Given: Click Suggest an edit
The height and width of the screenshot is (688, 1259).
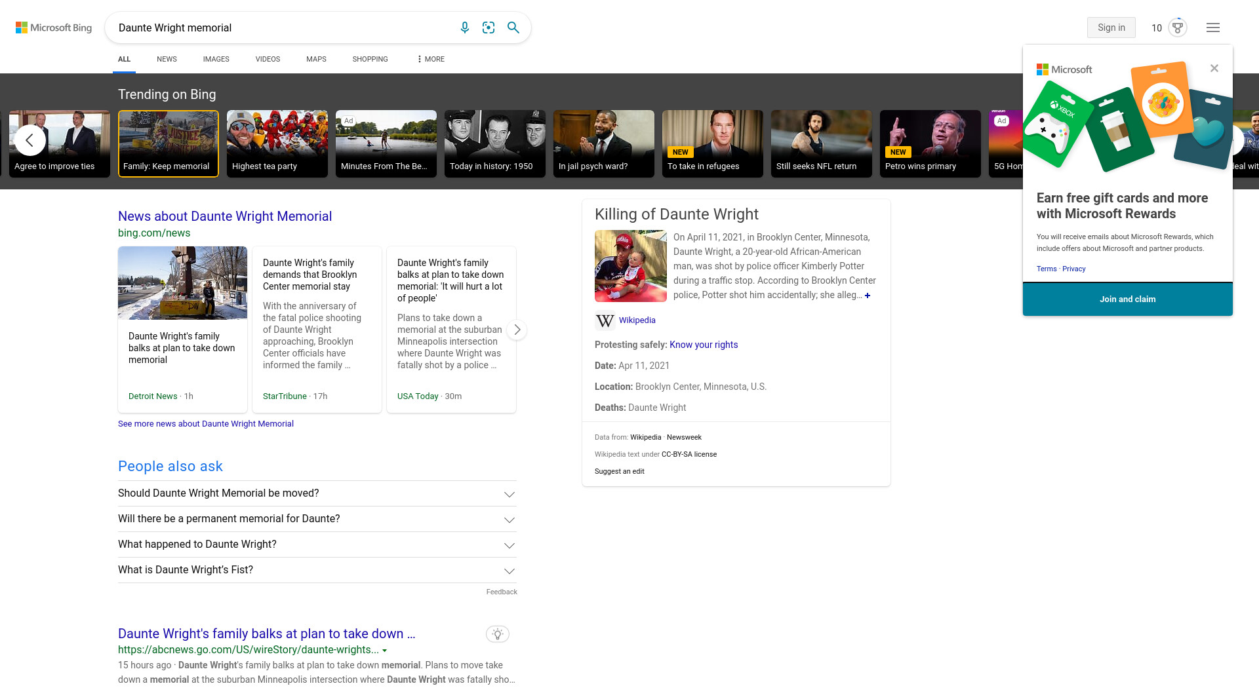Looking at the screenshot, I should pos(619,471).
